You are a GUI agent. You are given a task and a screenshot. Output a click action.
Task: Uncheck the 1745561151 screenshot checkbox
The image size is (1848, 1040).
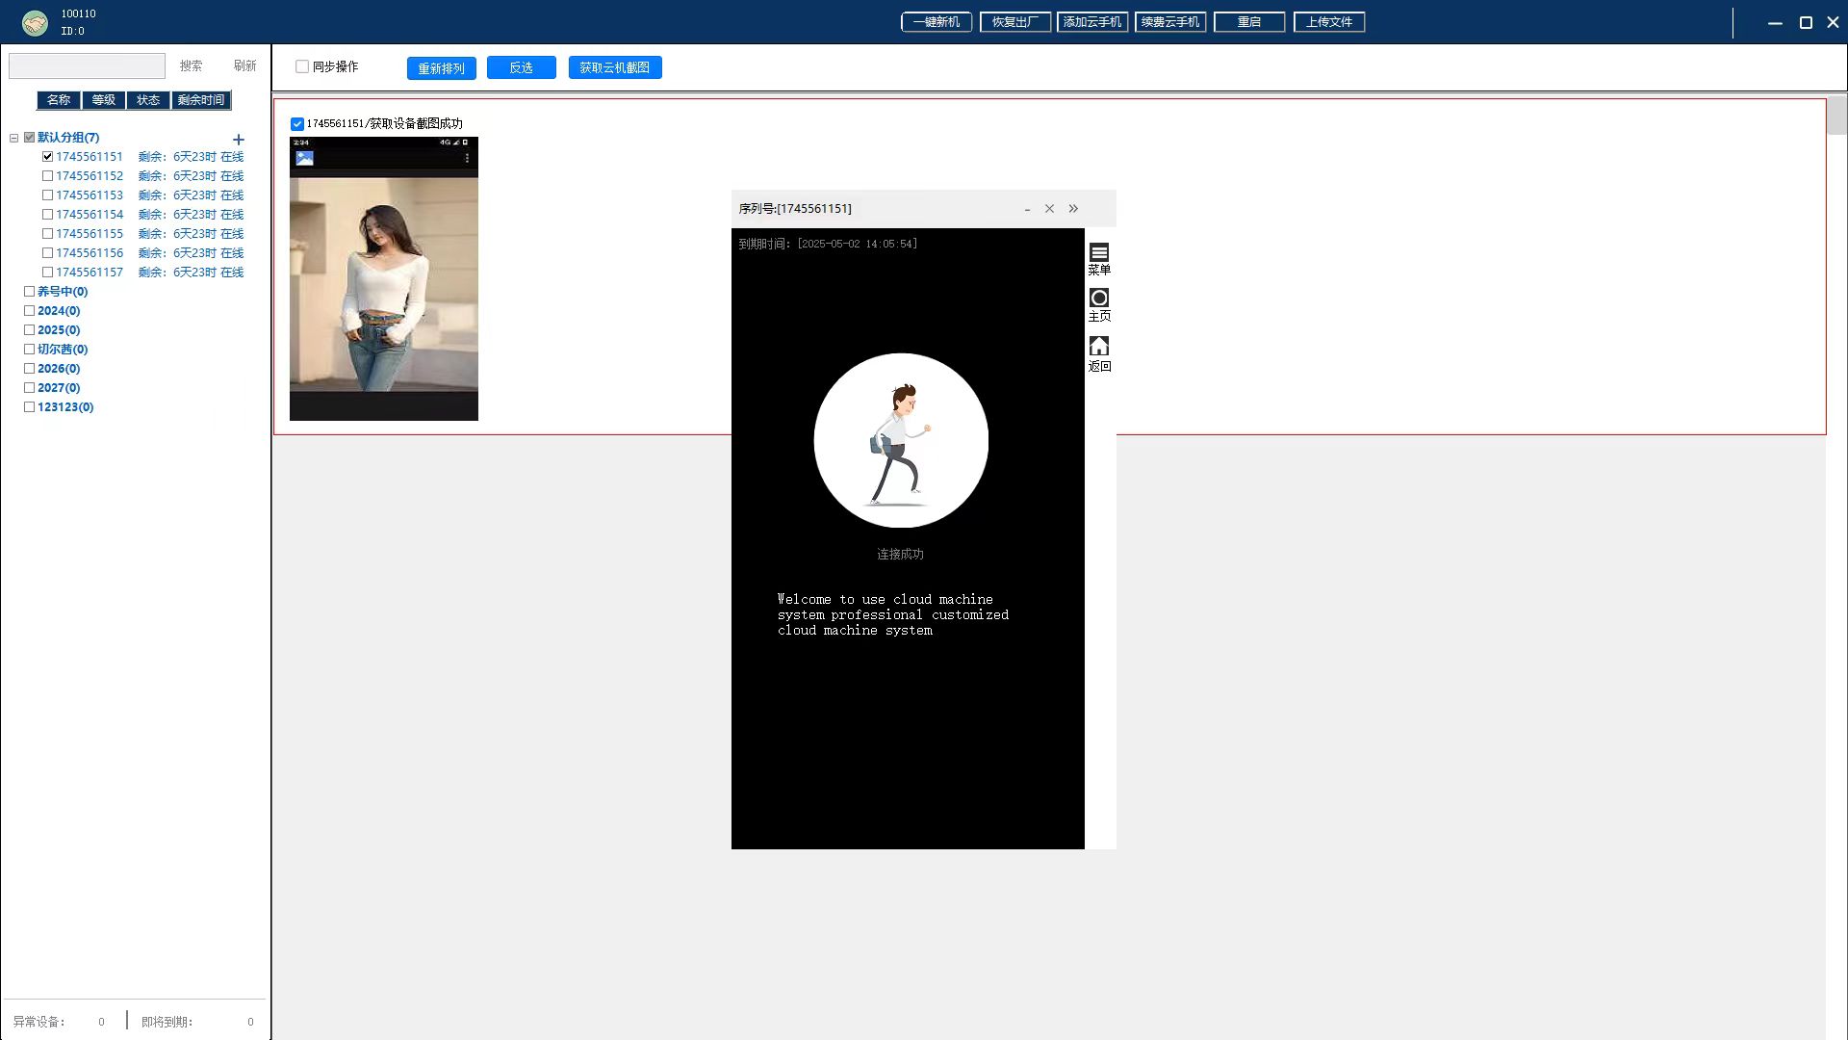click(x=297, y=124)
